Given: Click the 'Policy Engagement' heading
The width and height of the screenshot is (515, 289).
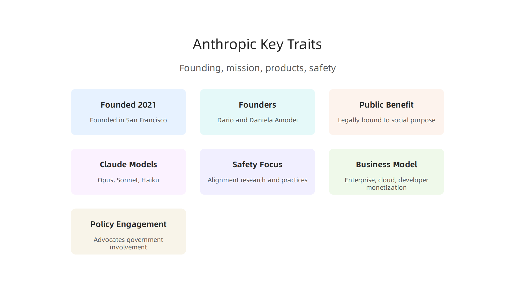Looking at the screenshot, I should [x=128, y=224].
